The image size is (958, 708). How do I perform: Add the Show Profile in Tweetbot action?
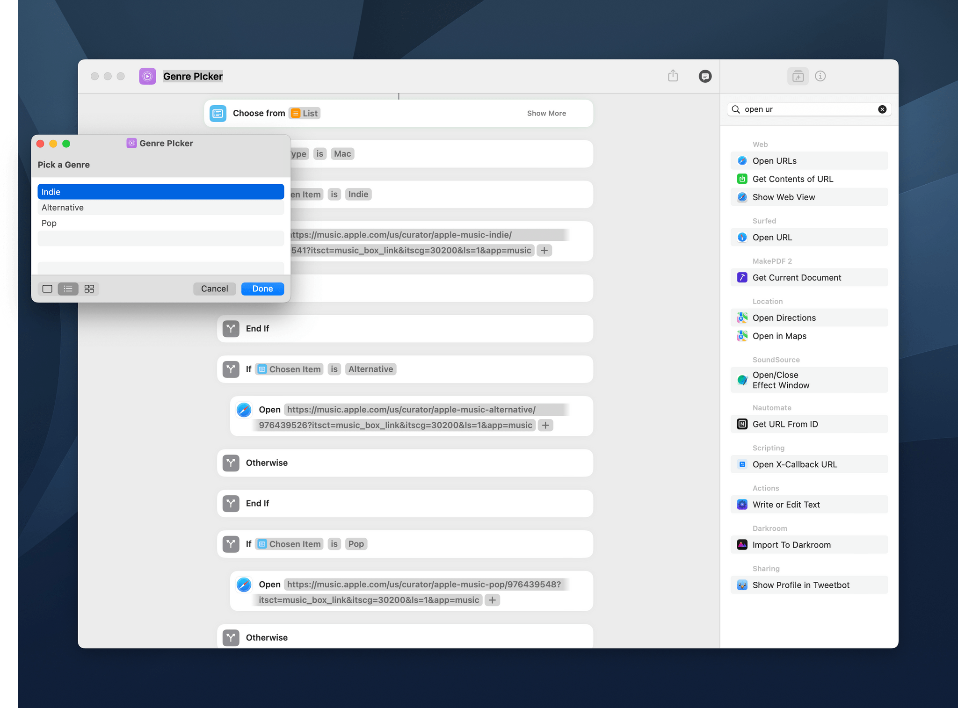click(809, 585)
